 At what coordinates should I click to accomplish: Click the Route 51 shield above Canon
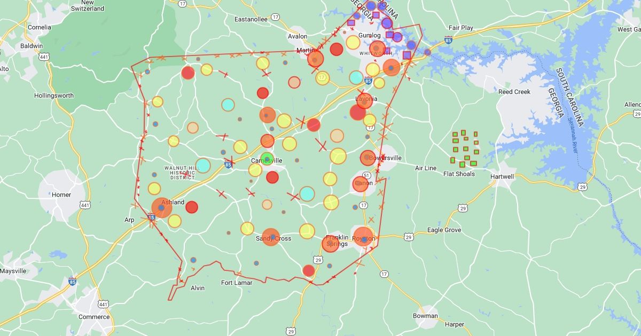tap(366, 175)
